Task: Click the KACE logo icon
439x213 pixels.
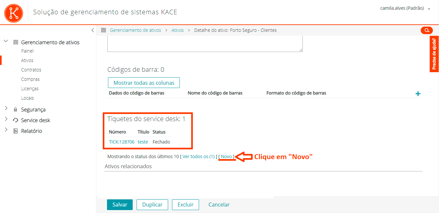Action: [x=14, y=13]
